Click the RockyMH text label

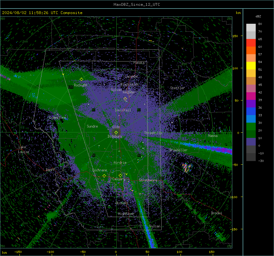pos(80,85)
